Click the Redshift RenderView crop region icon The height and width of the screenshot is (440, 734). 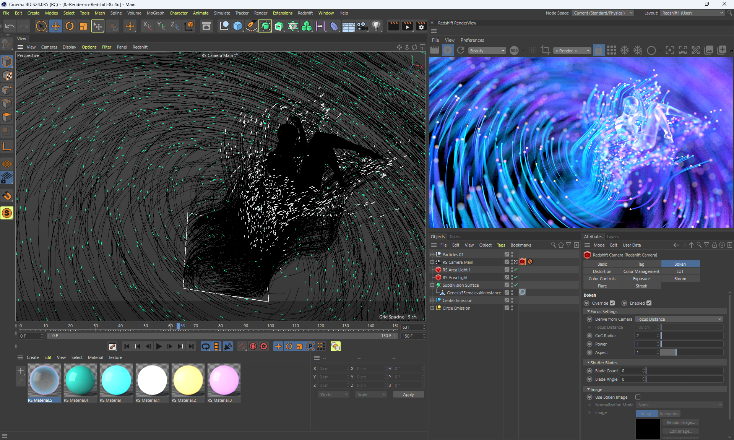pos(546,50)
